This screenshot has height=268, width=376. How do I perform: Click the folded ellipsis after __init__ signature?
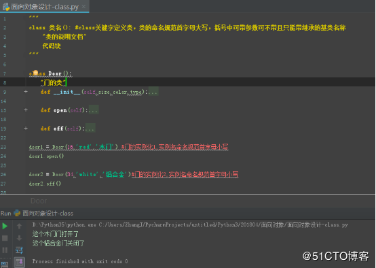point(153,92)
